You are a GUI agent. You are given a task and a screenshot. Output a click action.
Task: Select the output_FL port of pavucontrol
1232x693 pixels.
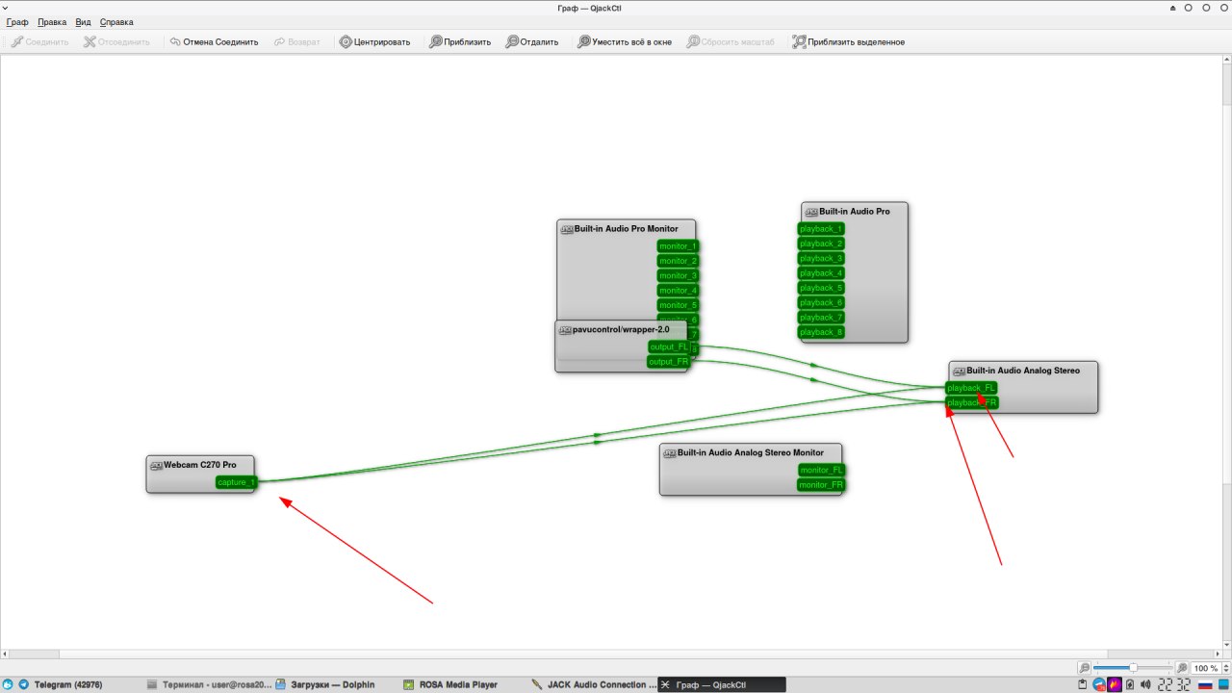(x=669, y=346)
